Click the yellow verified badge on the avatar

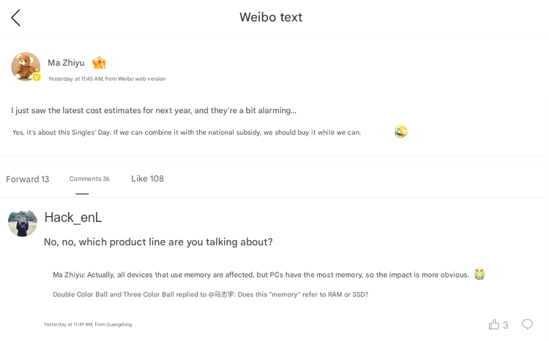(x=36, y=77)
